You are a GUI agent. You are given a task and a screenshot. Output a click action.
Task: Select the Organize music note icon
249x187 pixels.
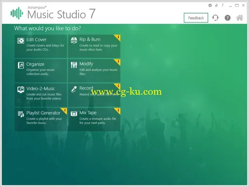[x=21, y=65]
